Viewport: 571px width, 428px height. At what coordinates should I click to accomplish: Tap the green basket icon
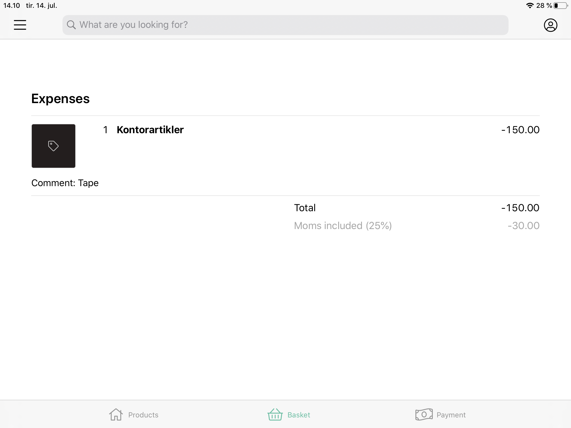tap(275, 415)
